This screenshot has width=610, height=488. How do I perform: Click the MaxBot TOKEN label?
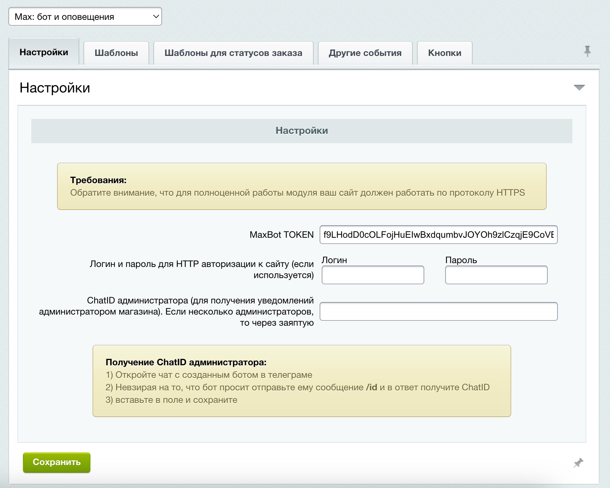point(281,235)
